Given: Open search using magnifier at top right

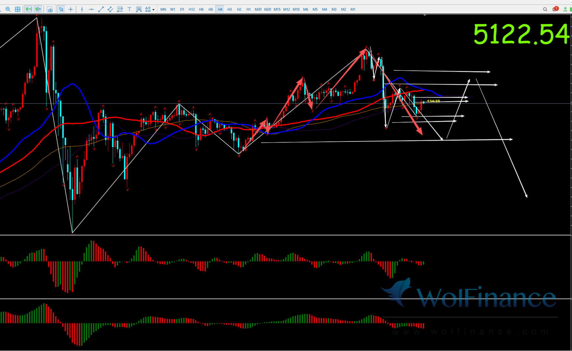Looking at the screenshot, I should [545, 9].
